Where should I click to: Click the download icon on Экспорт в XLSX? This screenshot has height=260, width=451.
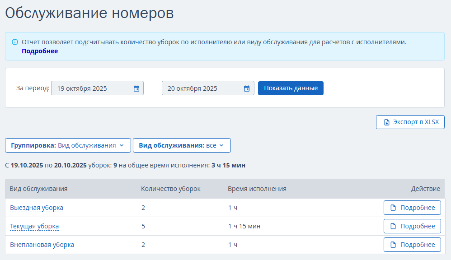386,122
